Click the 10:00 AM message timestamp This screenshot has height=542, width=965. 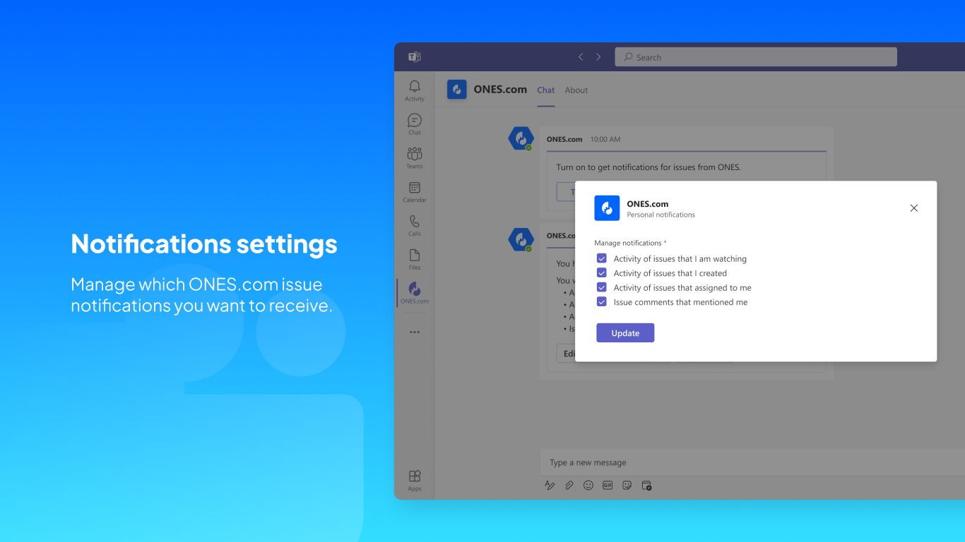tap(605, 139)
